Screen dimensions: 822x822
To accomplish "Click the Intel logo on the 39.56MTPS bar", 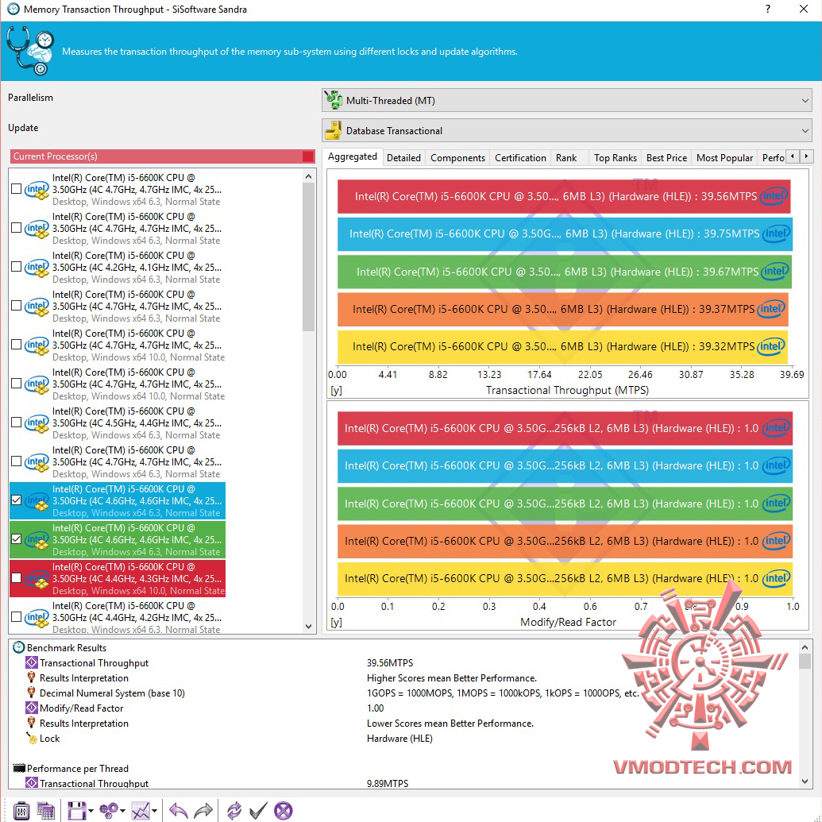I will (774, 196).
